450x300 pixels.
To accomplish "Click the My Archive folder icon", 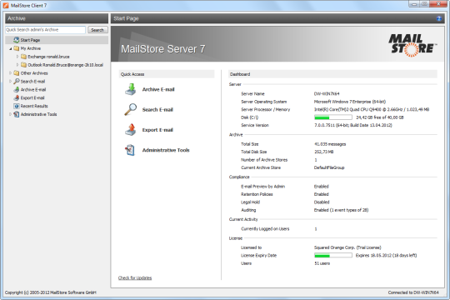I will click(x=17, y=48).
